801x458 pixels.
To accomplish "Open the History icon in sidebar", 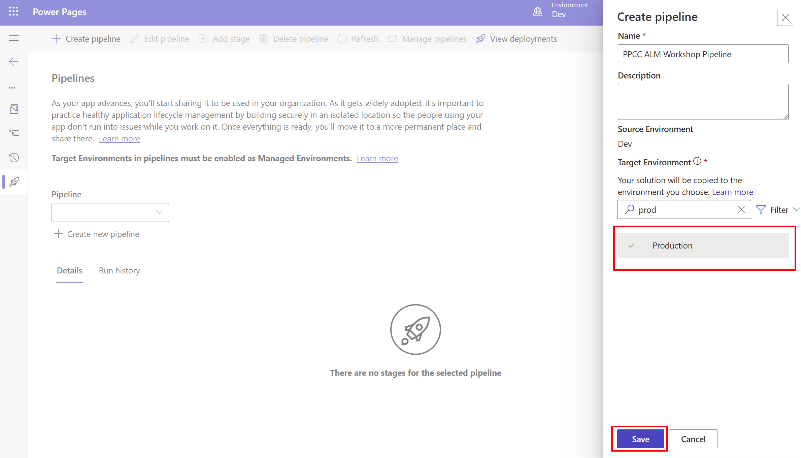I will pos(14,158).
